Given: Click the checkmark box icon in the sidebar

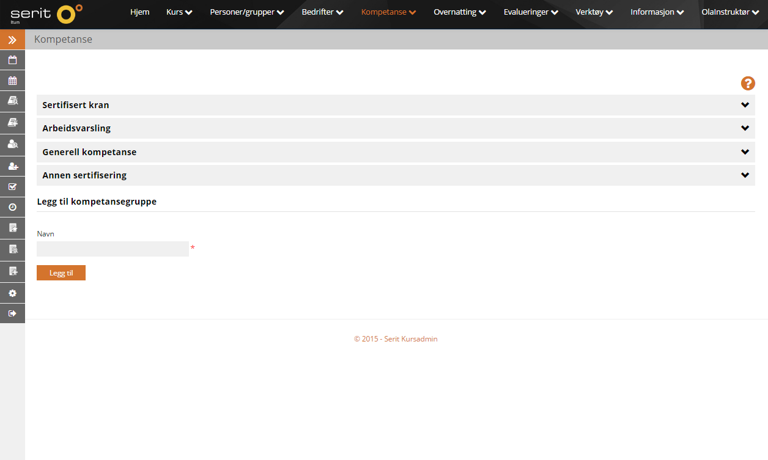Looking at the screenshot, I should tap(12, 187).
